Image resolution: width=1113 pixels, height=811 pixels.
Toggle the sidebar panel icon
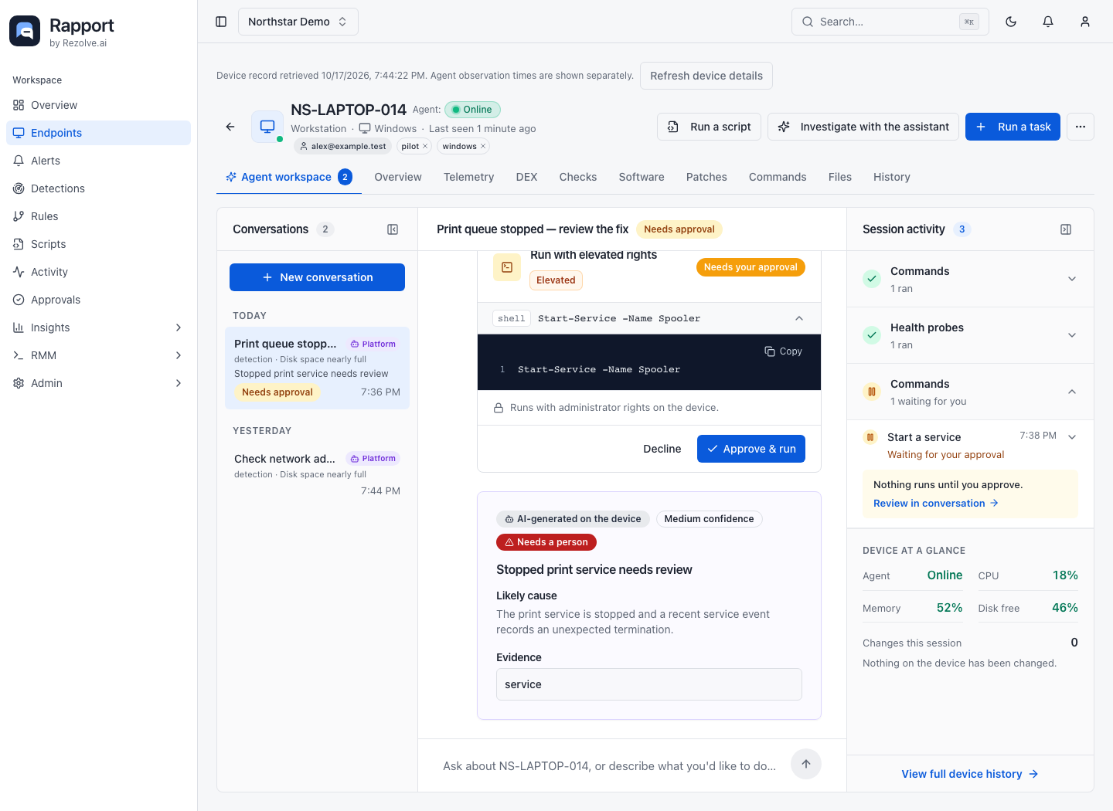(x=221, y=22)
